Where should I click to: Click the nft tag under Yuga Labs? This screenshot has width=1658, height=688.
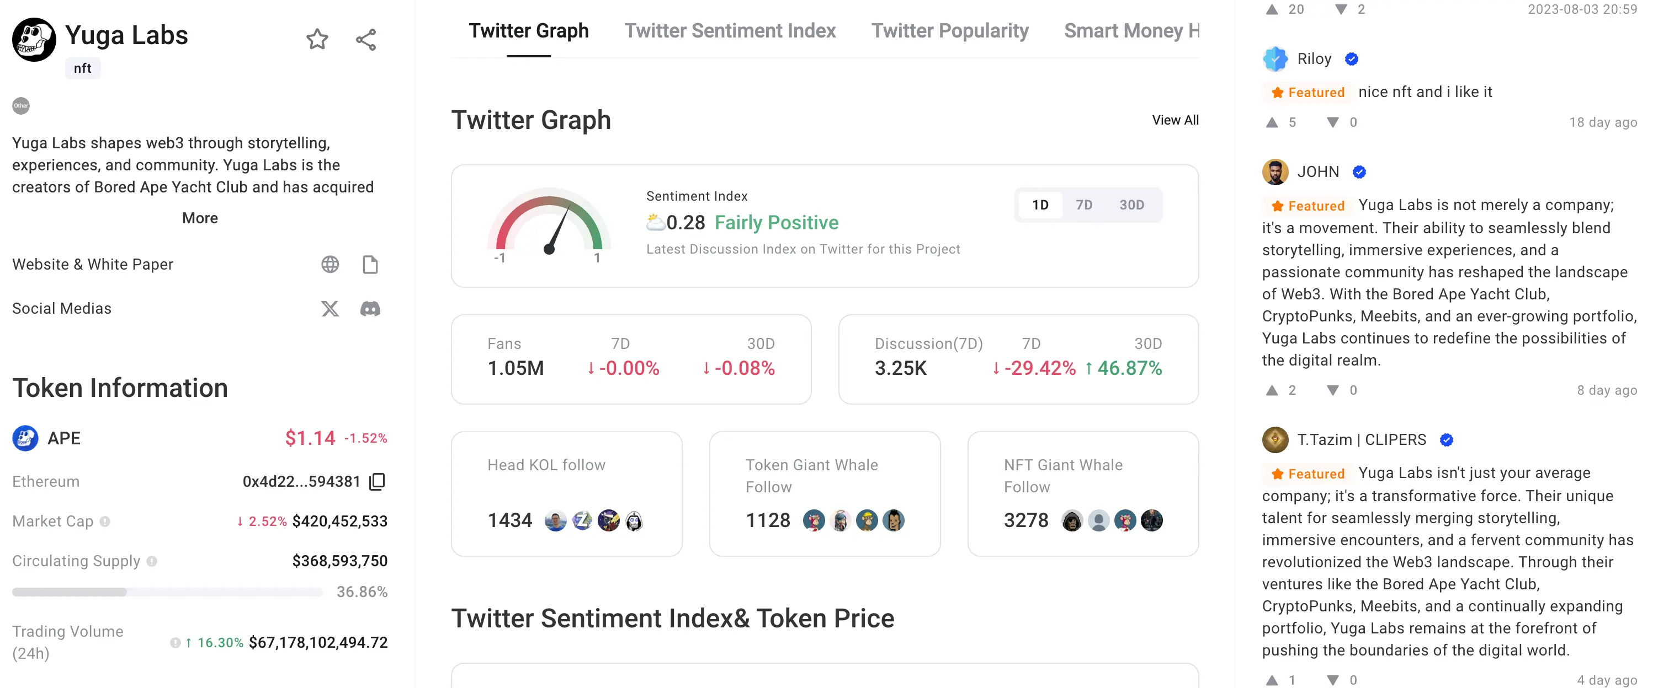tap(82, 68)
